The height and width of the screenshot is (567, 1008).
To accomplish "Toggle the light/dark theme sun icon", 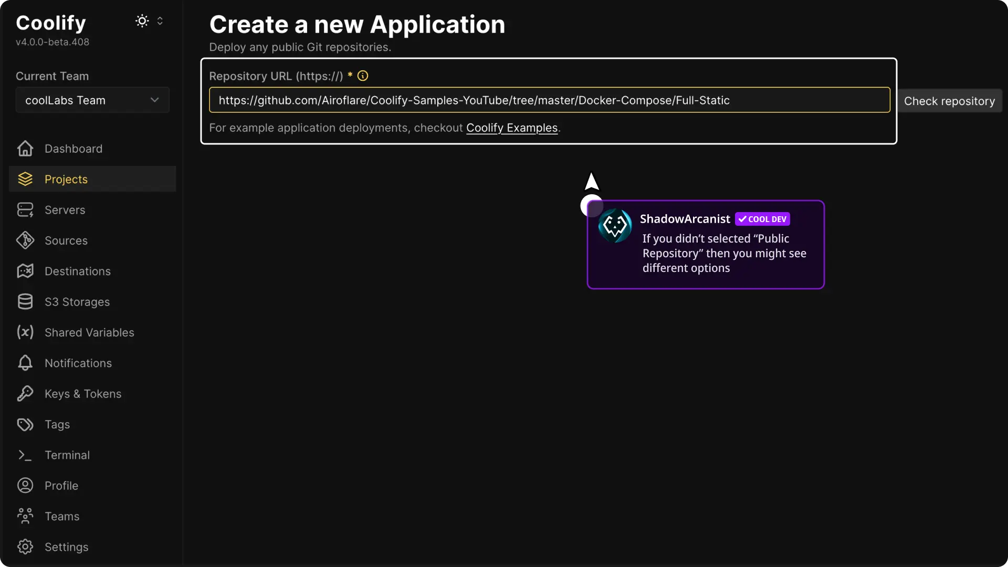I will point(141,20).
